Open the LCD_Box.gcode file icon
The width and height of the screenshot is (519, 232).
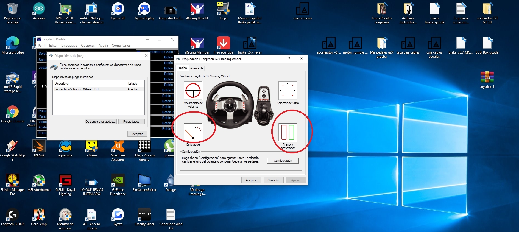(x=487, y=43)
